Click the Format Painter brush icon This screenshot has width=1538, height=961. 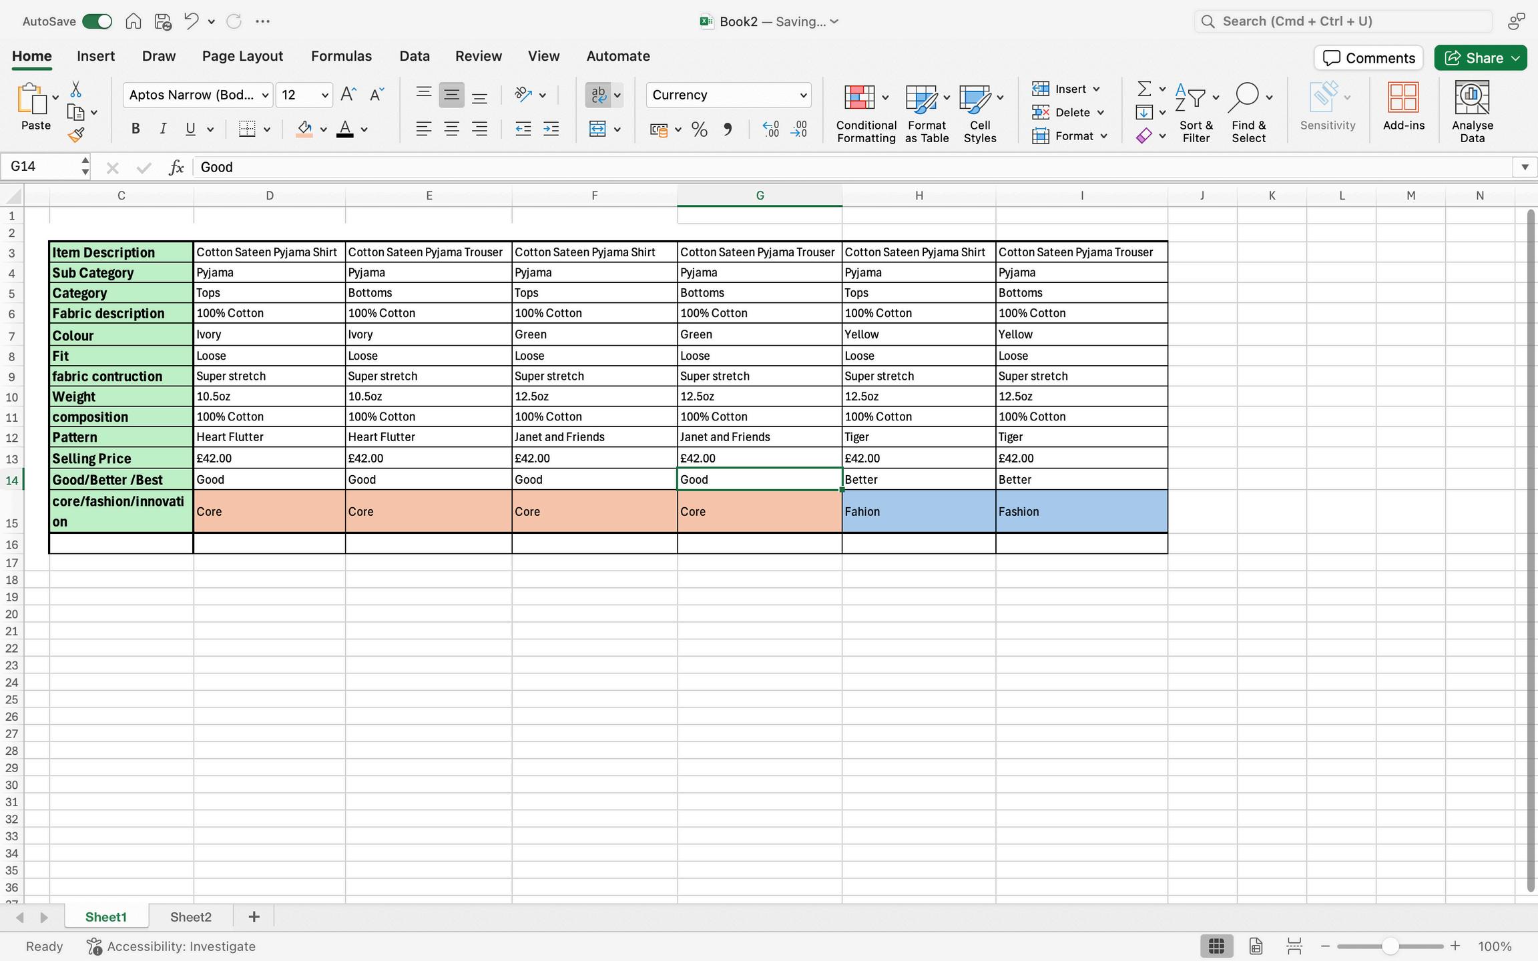pos(76,135)
